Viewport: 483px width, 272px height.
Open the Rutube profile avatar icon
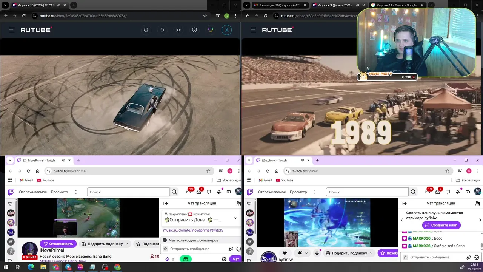point(226,30)
